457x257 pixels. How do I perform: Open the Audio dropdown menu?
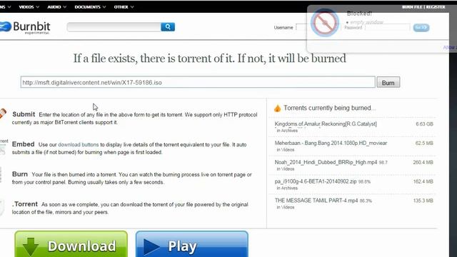[57, 6]
